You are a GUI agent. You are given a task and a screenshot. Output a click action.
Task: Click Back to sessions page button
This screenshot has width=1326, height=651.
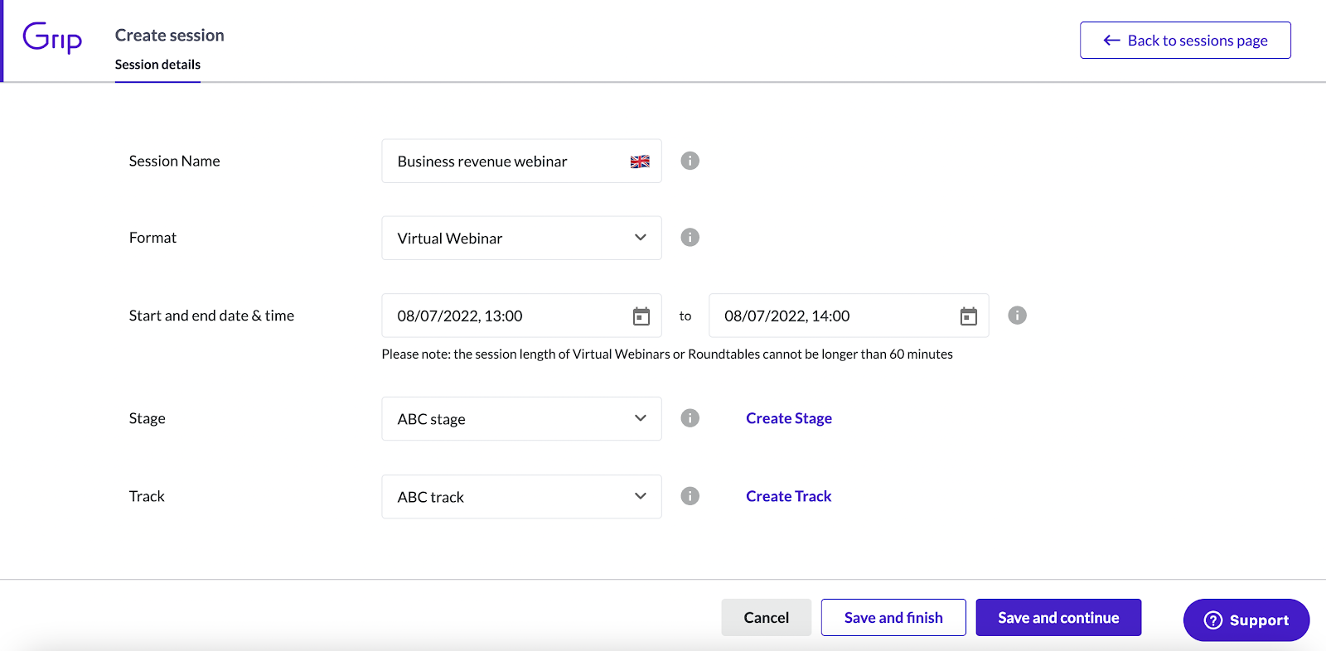[1185, 41]
